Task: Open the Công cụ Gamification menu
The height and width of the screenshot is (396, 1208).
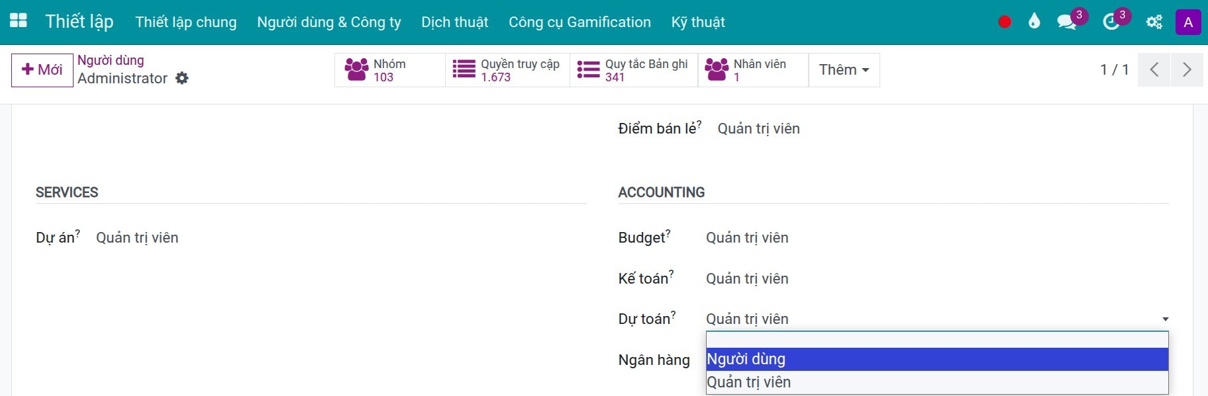Action: pyautogui.click(x=579, y=22)
